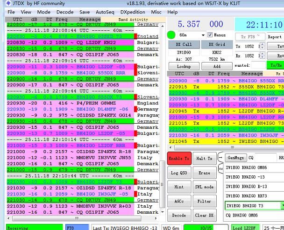Click the 5.357 000 frequency display
284x230 pixels.
pos(200,24)
